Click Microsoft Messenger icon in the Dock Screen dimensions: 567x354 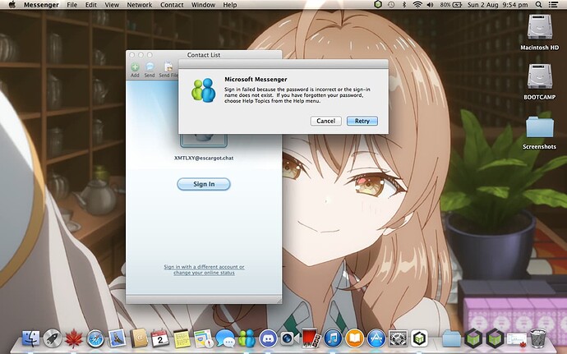(x=247, y=339)
